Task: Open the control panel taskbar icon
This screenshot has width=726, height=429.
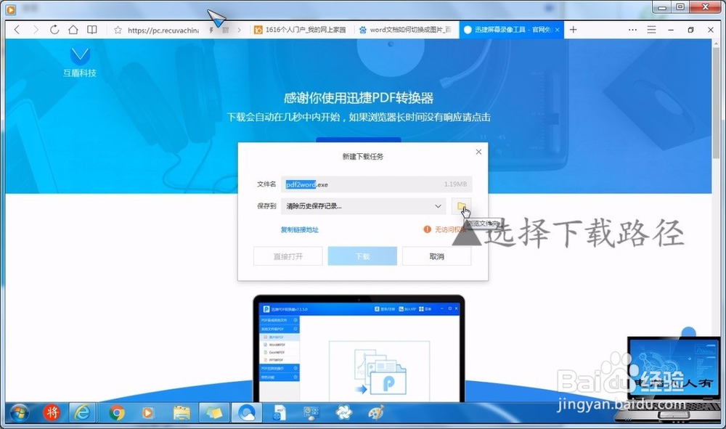Action: (x=311, y=412)
